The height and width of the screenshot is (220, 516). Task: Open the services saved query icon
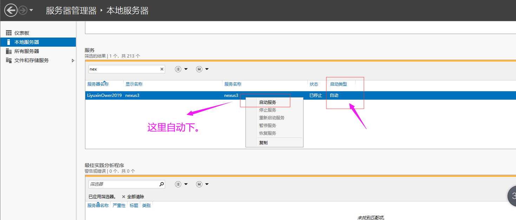tap(199, 69)
